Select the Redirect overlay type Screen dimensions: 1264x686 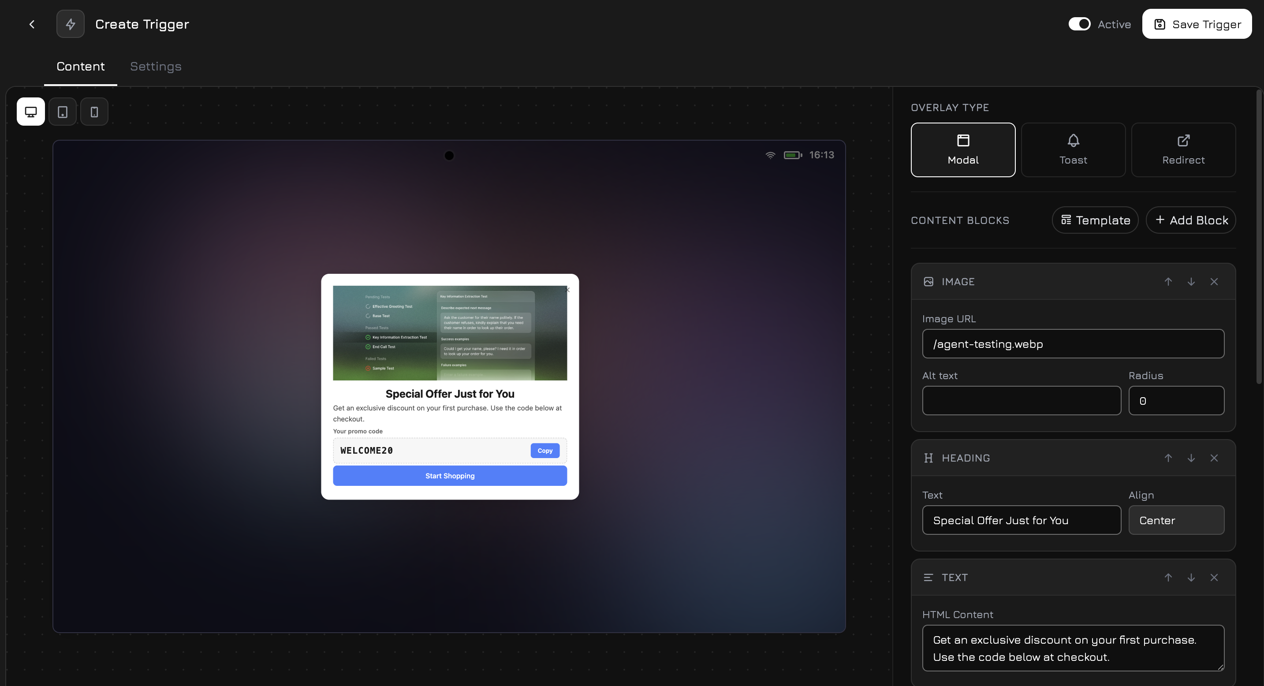pos(1183,149)
